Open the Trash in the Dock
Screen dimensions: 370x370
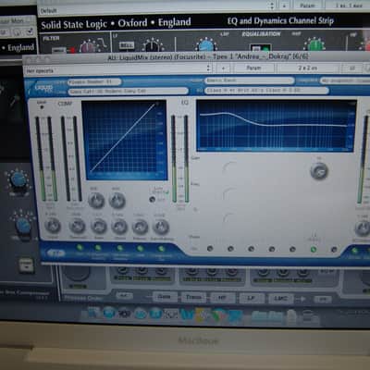click(307, 315)
